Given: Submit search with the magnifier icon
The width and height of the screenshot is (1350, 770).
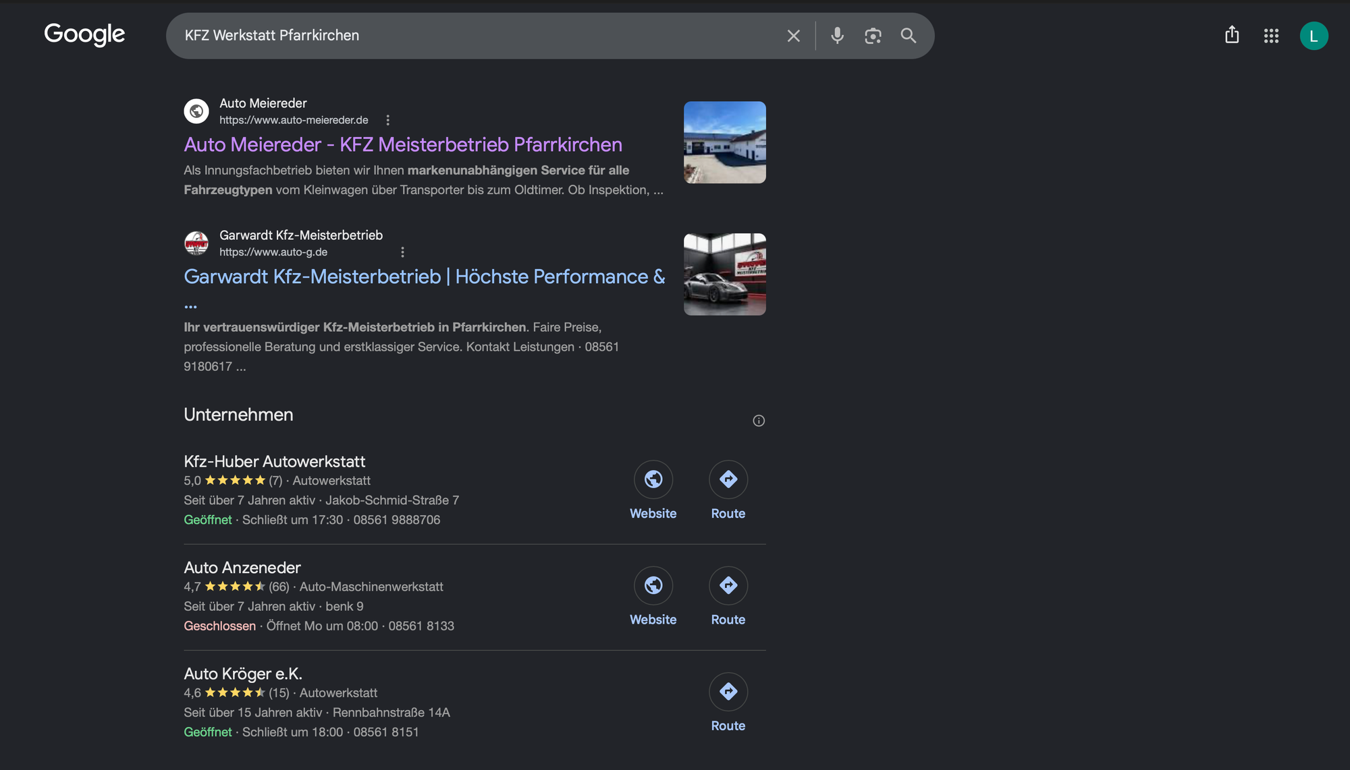Looking at the screenshot, I should coord(909,36).
